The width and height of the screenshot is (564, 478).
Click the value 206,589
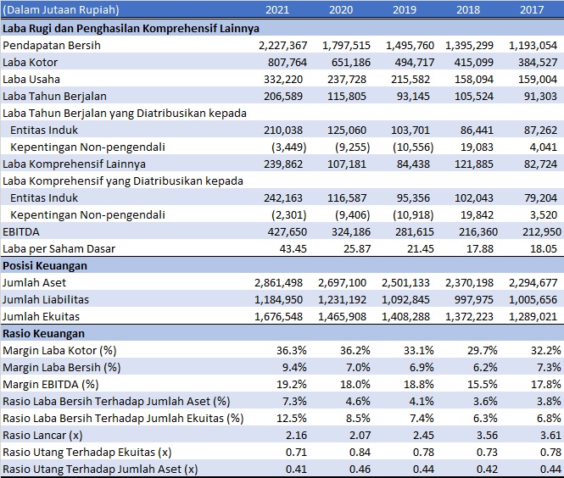(283, 96)
